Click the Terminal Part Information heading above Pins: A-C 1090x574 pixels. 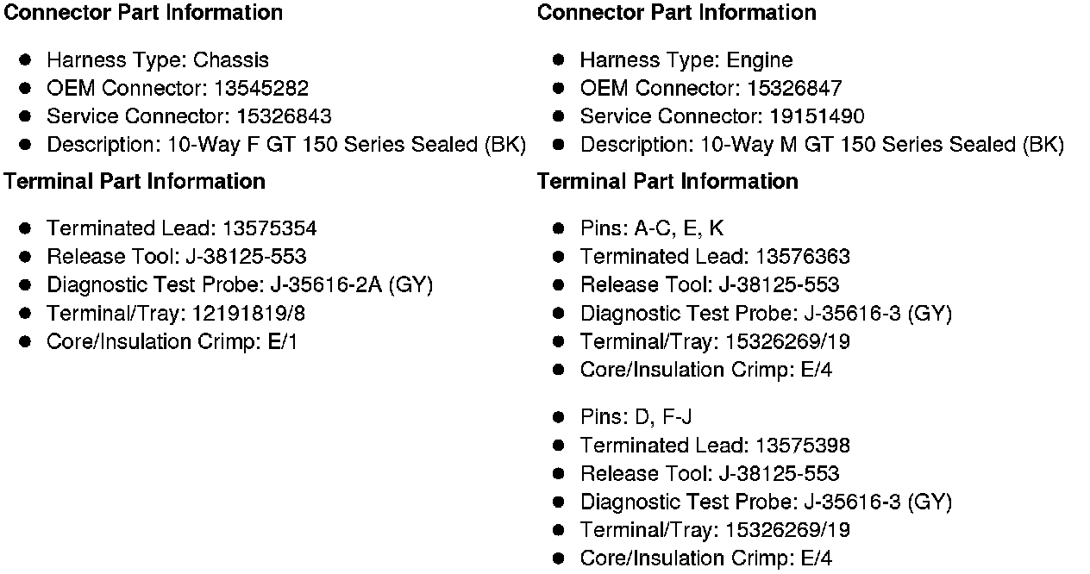pyautogui.click(x=667, y=182)
